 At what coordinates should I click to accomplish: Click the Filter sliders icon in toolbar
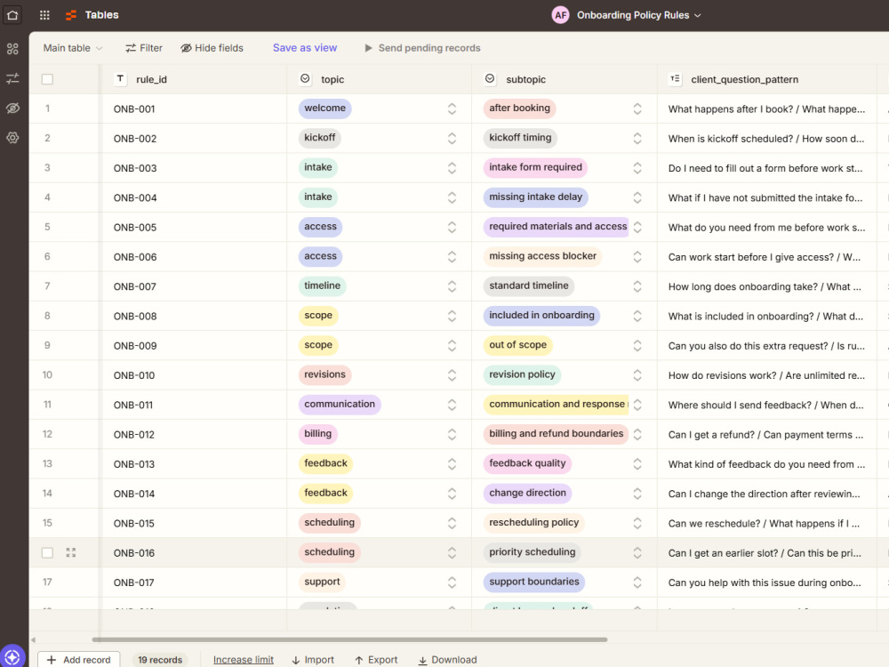pos(131,48)
